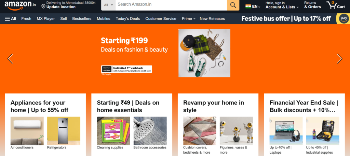Click the Amazon.in logo
The image size is (350, 156).
point(20,5)
